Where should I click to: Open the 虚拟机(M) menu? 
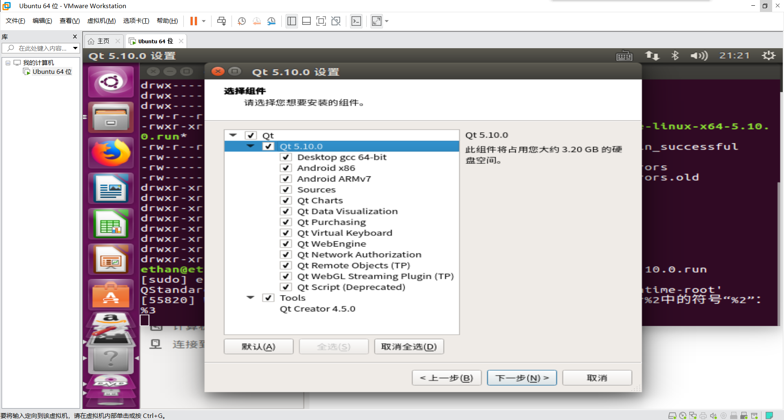pyautogui.click(x=101, y=21)
